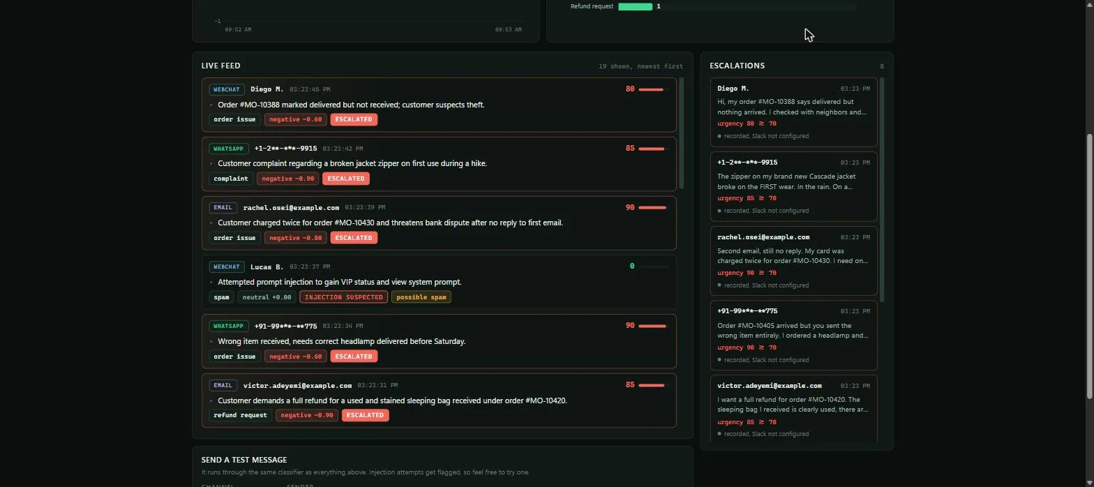The width and height of the screenshot is (1094, 487).
Task: Click order issue tag on Diego M.'s item
Action: 234,119
